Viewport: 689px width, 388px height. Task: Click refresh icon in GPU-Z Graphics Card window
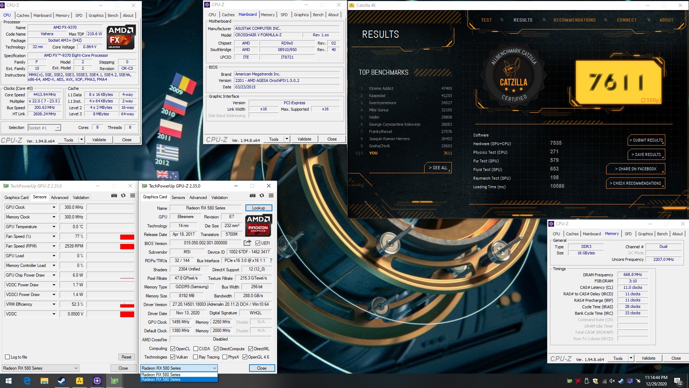262,195
